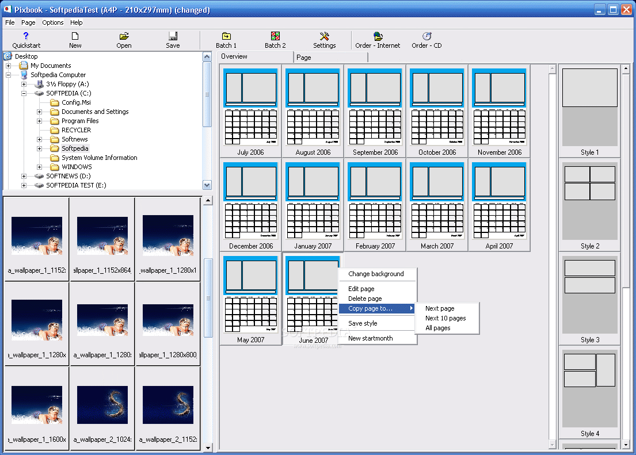Expand Documents and Settings folder node

[39, 112]
